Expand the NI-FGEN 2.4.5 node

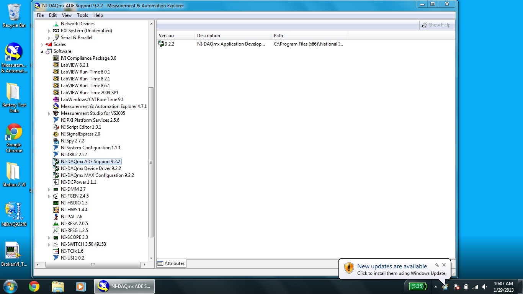[49, 196]
